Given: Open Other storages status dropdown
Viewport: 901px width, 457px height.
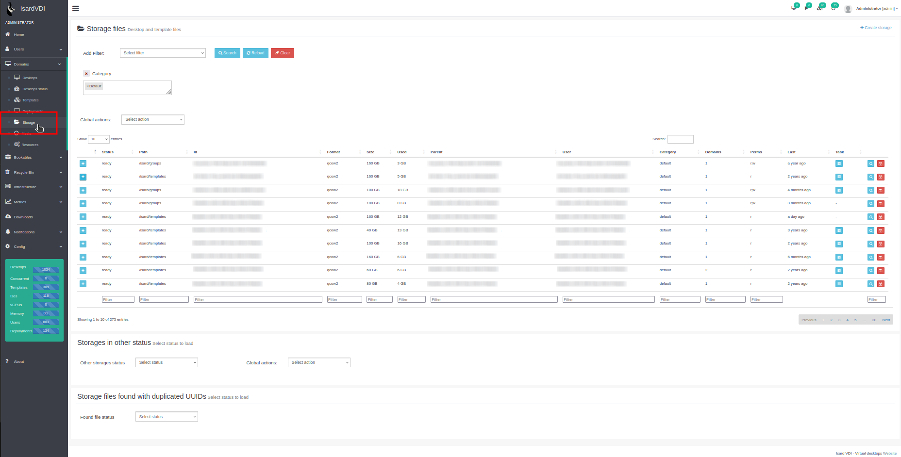Looking at the screenshot, I should 167,362.
